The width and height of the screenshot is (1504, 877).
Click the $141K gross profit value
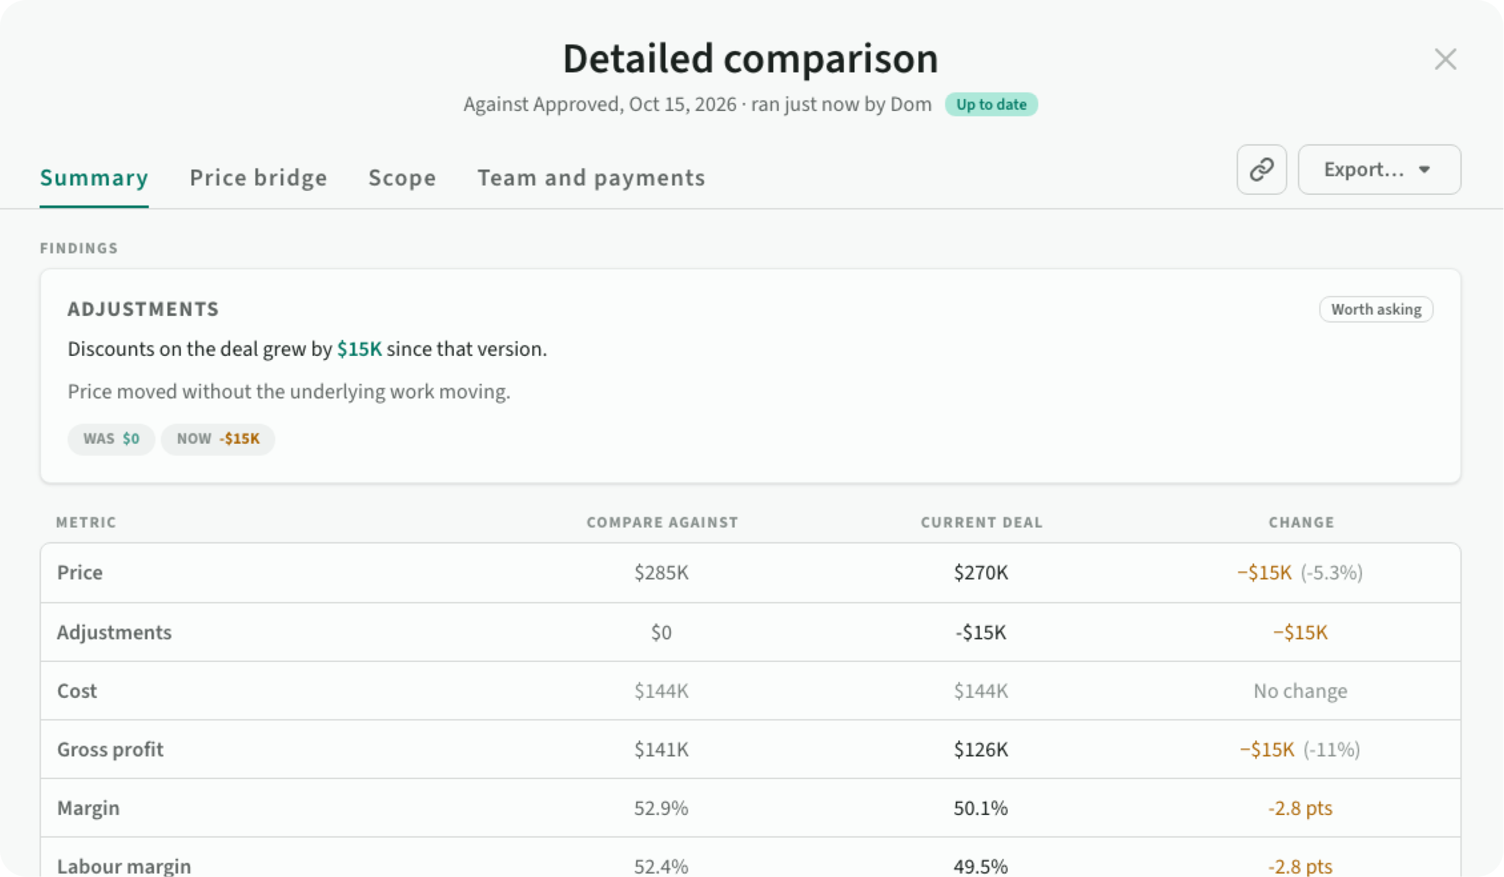661,750
